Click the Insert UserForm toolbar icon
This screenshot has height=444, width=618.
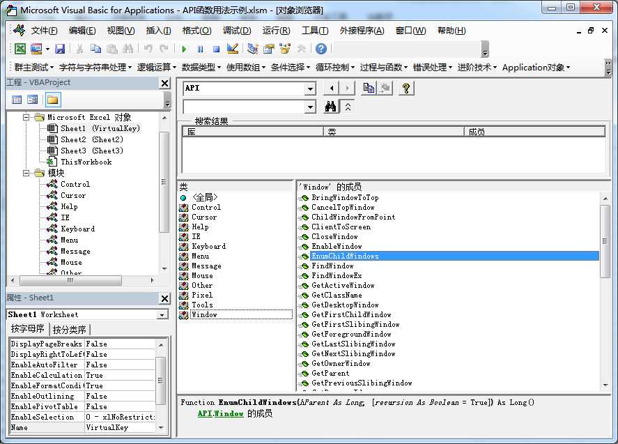coord(36,49)
